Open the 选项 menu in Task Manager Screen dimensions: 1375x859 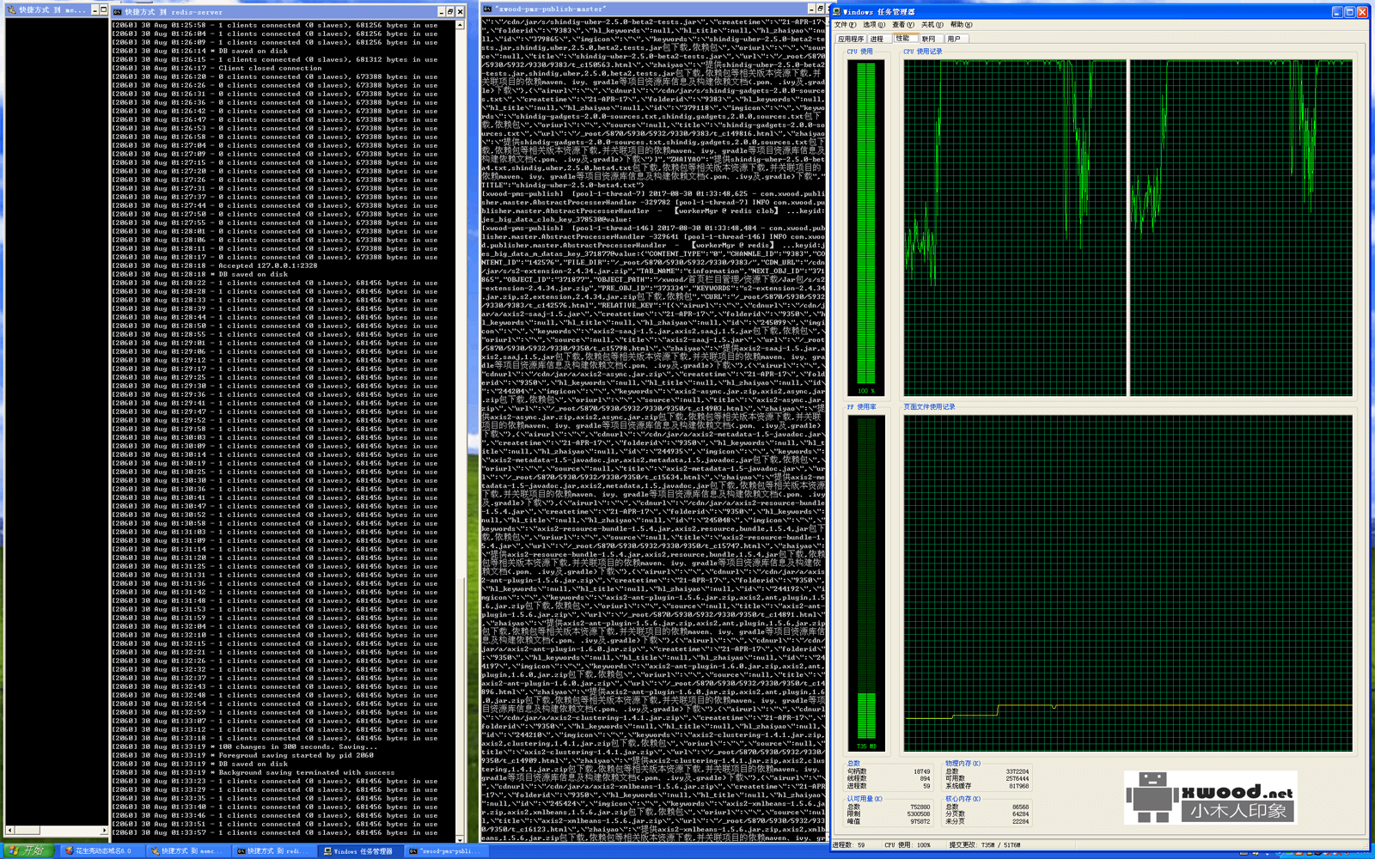coord(874,25)
